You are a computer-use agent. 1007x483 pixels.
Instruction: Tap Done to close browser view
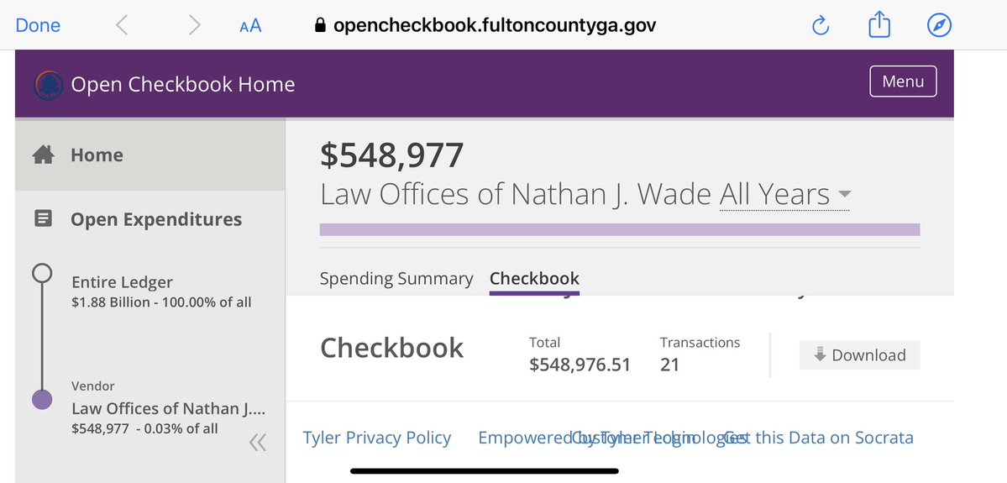coord(38,25)
